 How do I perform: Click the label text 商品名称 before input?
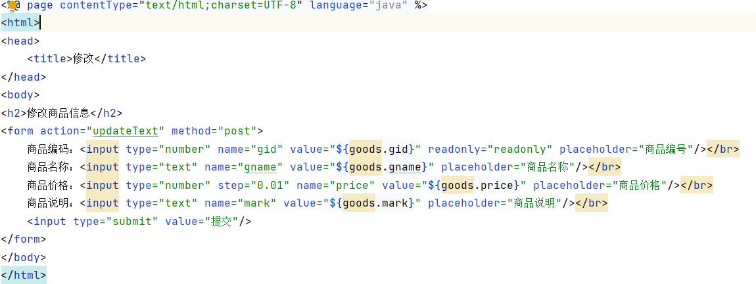48,167
